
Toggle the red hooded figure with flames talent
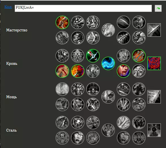point(78,71)
